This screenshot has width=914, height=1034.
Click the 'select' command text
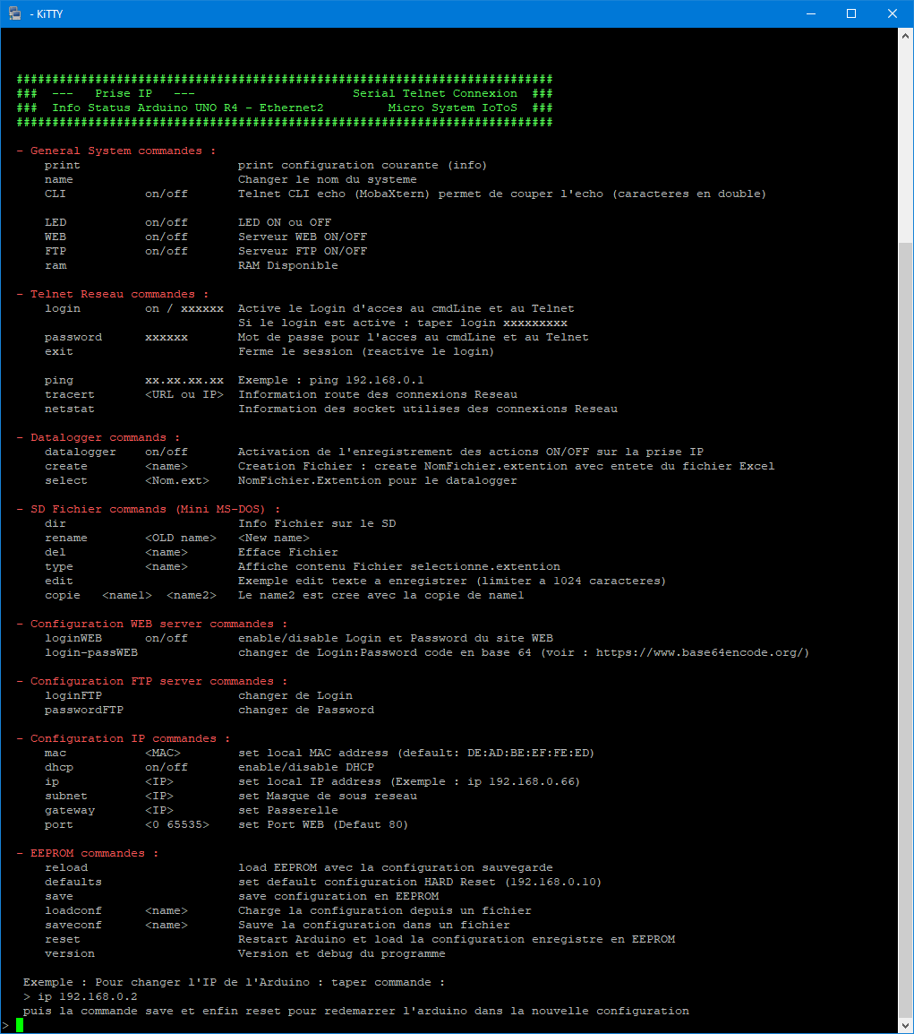66,481
